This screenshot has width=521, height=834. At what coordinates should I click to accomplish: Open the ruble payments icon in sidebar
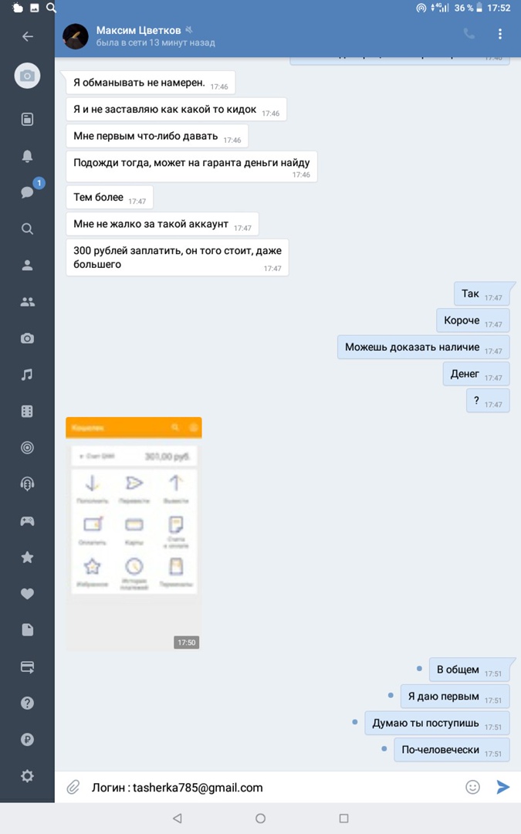[x=27, y=739]
